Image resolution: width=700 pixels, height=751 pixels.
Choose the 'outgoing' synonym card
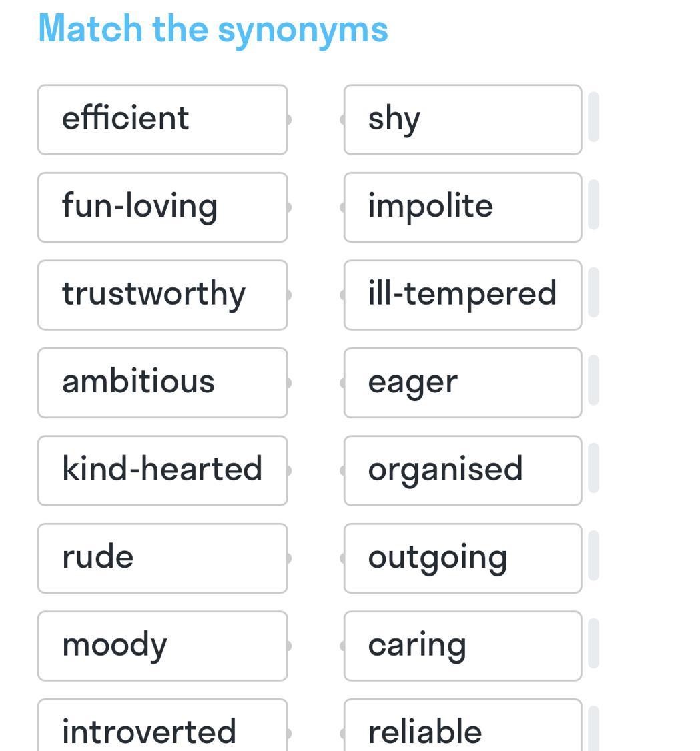(x=463, y=558)
